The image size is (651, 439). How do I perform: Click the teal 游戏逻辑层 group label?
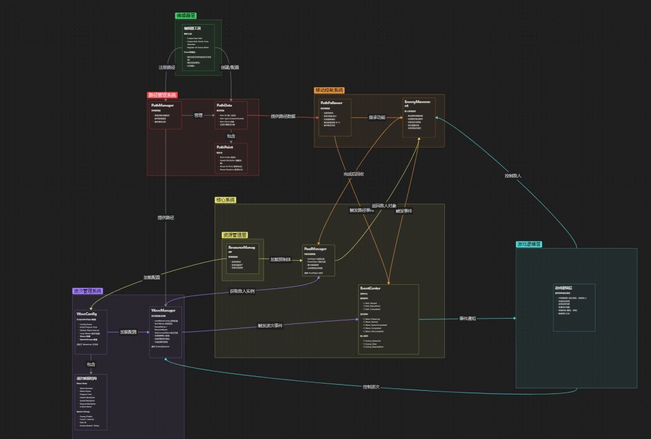point(529,244)
